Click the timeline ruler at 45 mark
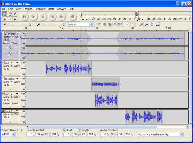Screen dimensions: 193x143 133,28
